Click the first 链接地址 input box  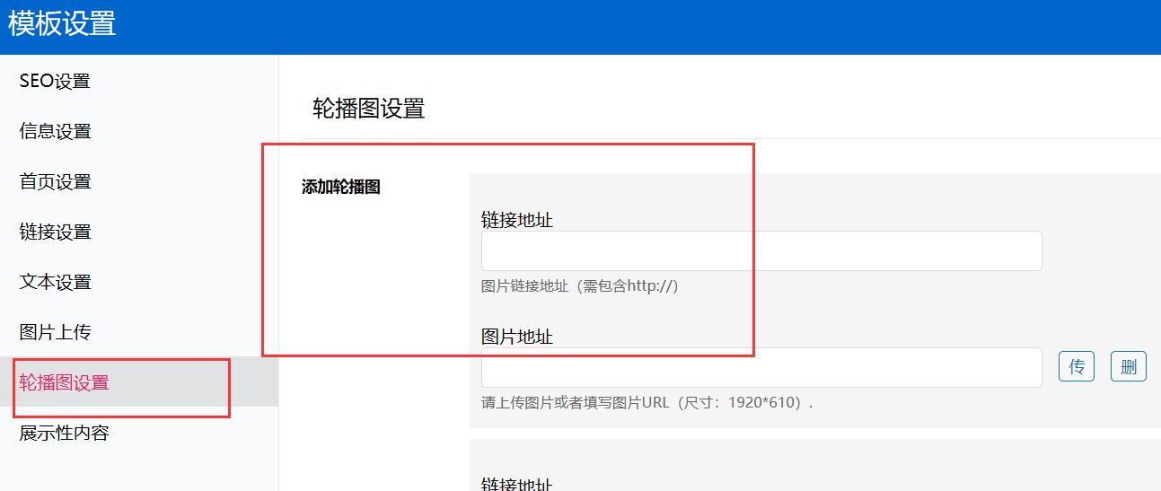(x=761, y=251)
